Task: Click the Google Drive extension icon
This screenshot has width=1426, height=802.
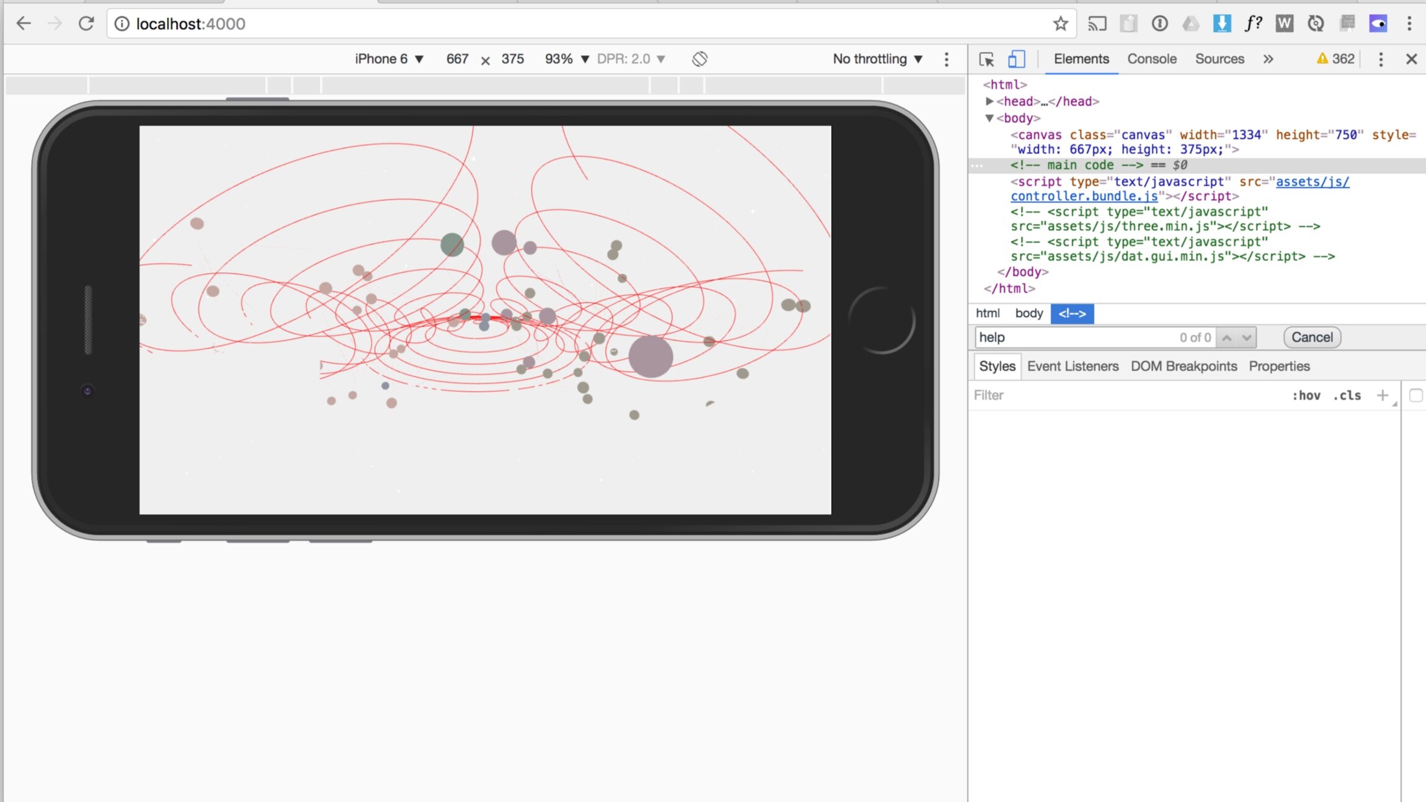Action: (1190, 24)
